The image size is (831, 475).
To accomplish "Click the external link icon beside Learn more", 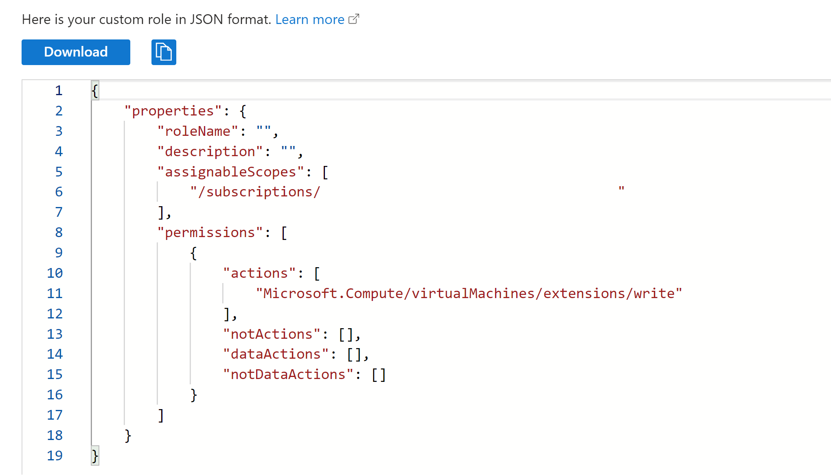I will (x=354, y=19).
